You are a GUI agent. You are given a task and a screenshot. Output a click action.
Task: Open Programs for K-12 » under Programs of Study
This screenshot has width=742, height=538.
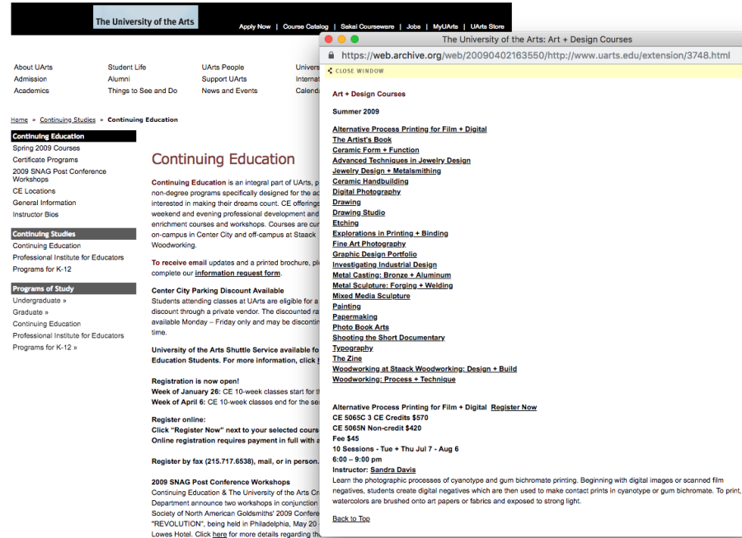pyautogui.click(x=45, y=348)
